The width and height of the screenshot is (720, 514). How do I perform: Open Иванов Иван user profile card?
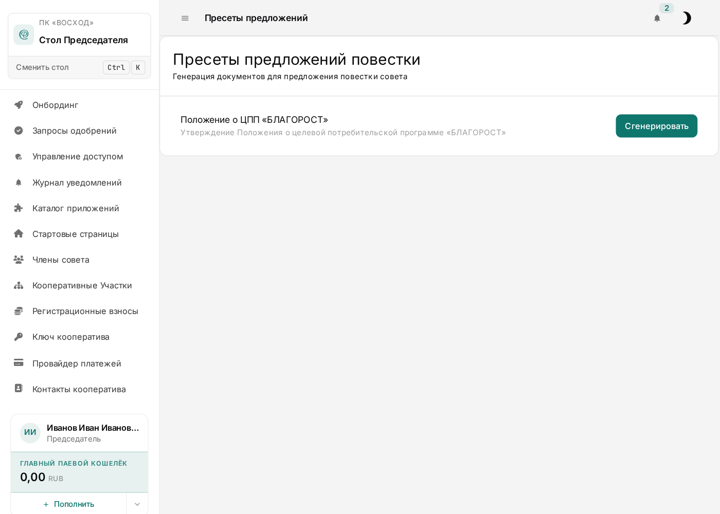click(x=79, y=433)
